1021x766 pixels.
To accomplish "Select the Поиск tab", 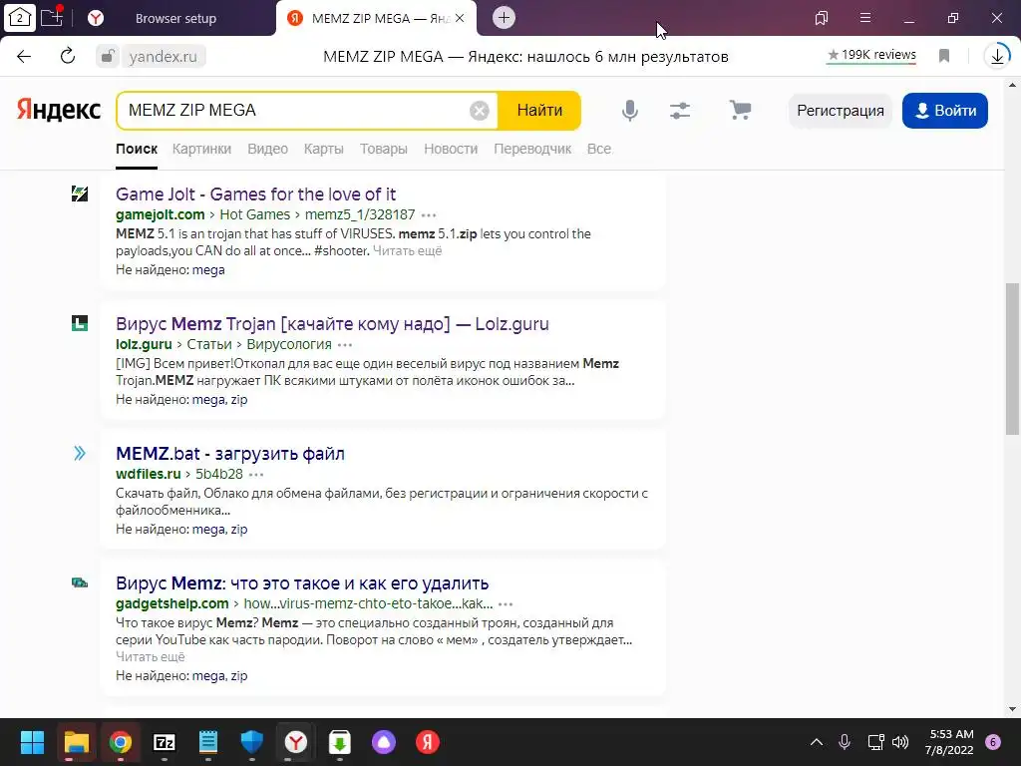I will [x=137, y=149].
